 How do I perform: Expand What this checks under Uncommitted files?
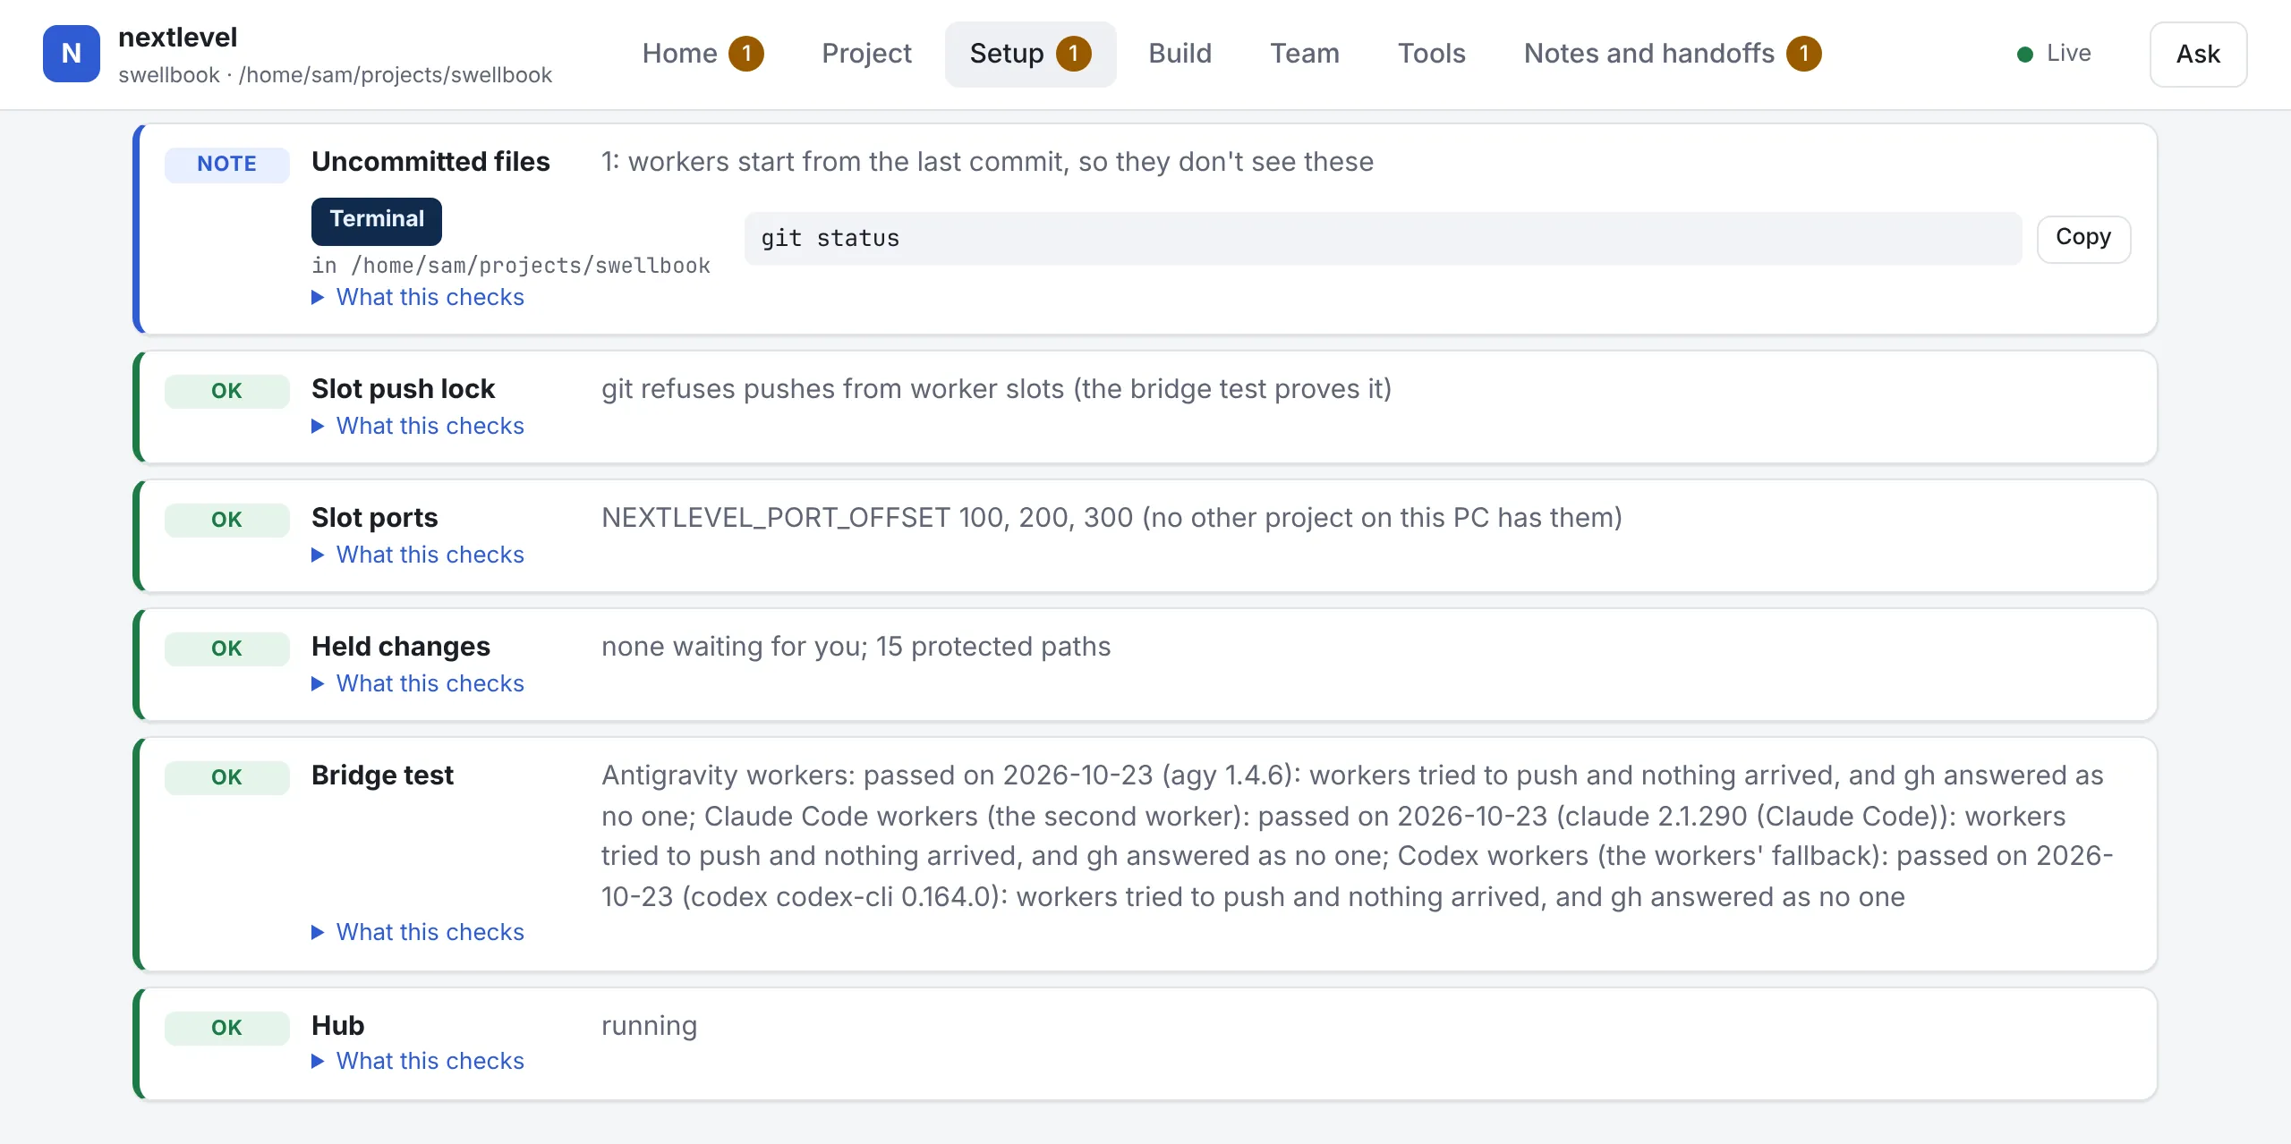coord(418,297)
